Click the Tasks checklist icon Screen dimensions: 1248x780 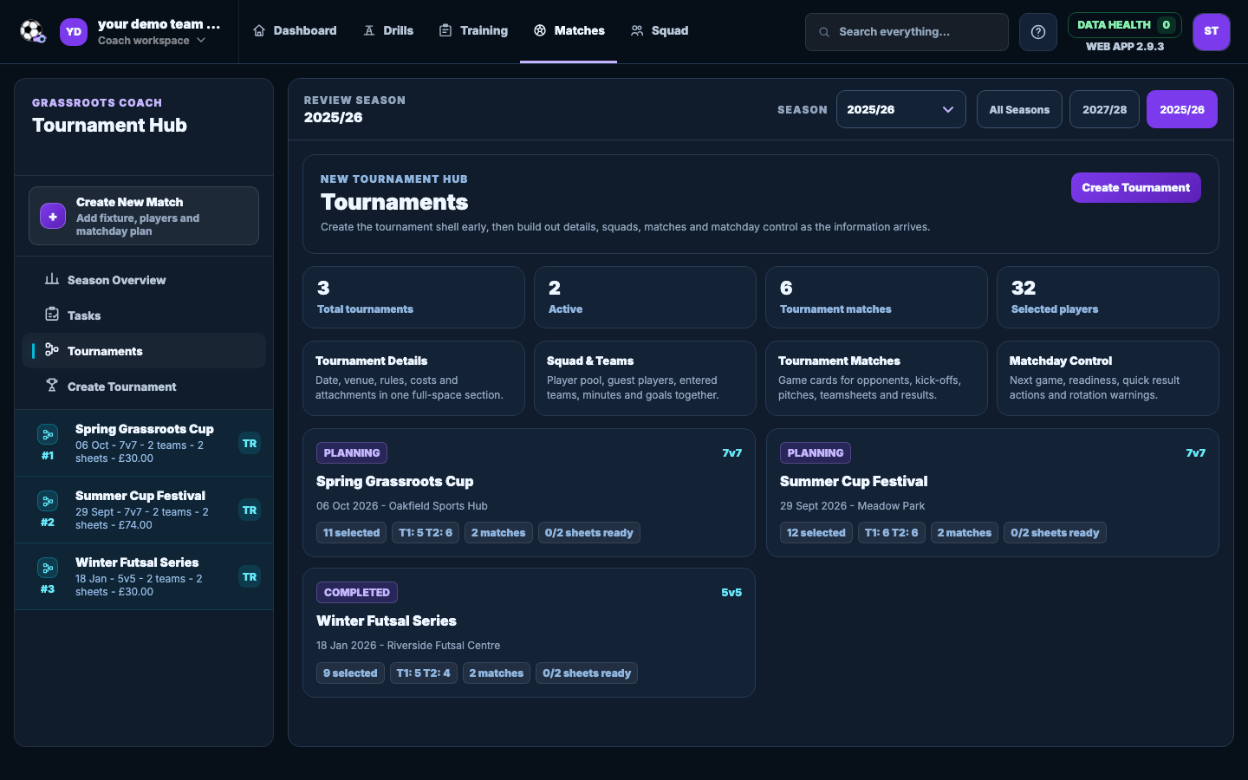tap(52, 315)
